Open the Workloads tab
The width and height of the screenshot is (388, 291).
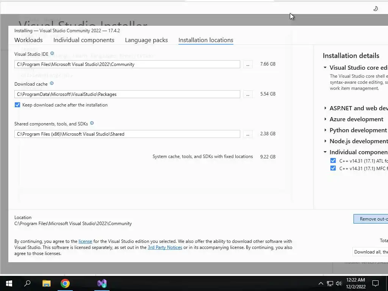(28, 40)
